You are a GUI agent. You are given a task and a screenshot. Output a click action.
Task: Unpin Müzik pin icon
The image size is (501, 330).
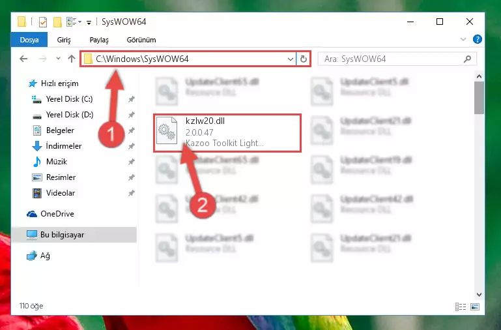tap(132, 162)
